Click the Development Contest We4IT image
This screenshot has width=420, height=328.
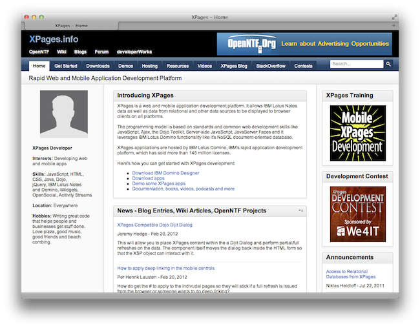358,214
